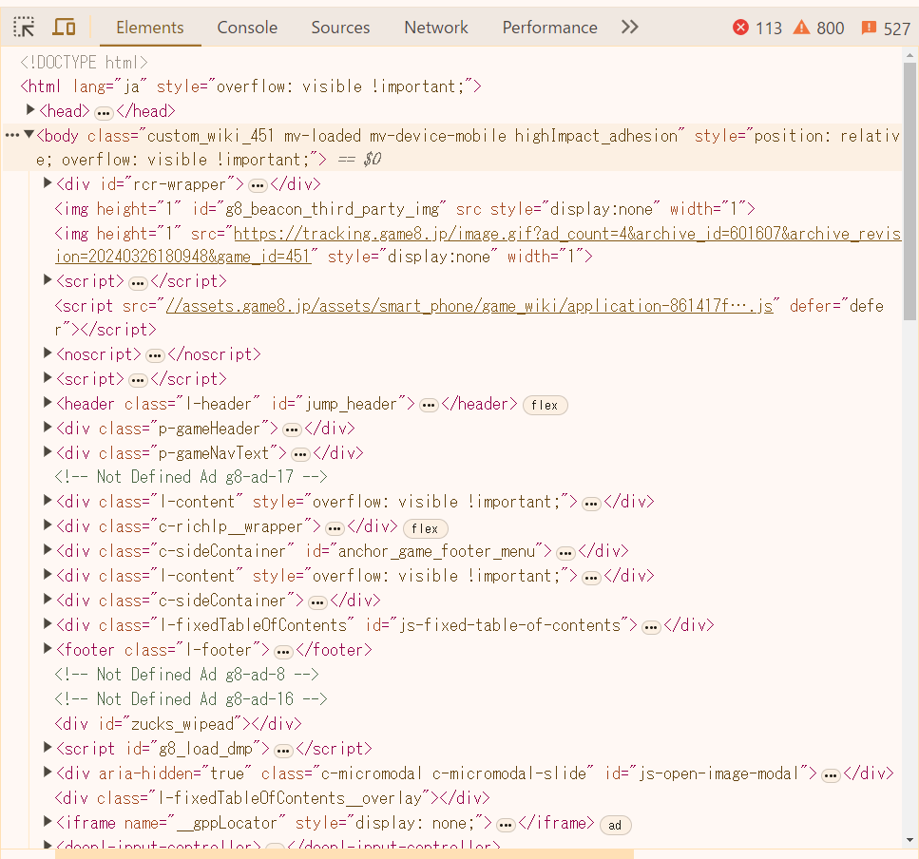This screenshot has width=919, height=859.
Task: Click ellipsis in jump_header header
Action: [x=429, y=406]
